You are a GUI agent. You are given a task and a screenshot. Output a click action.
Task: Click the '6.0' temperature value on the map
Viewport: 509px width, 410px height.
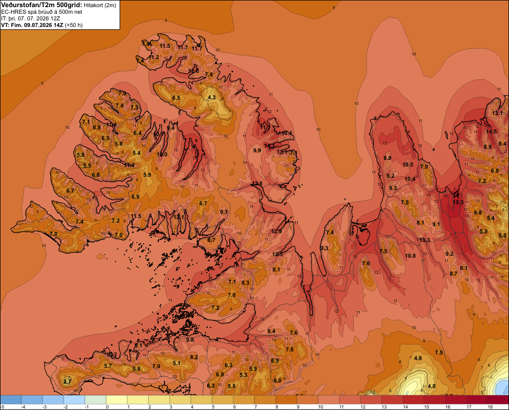click(277, 381)
